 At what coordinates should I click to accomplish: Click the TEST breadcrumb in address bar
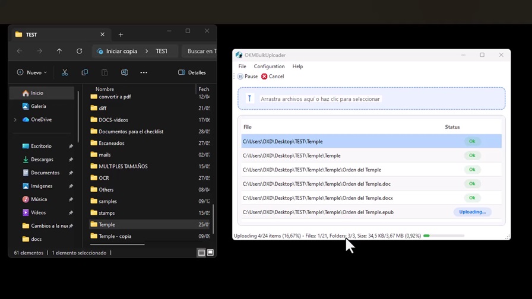coord(161,51)
